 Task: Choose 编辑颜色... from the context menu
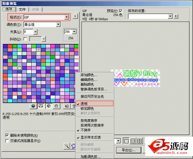click(94, 80)
